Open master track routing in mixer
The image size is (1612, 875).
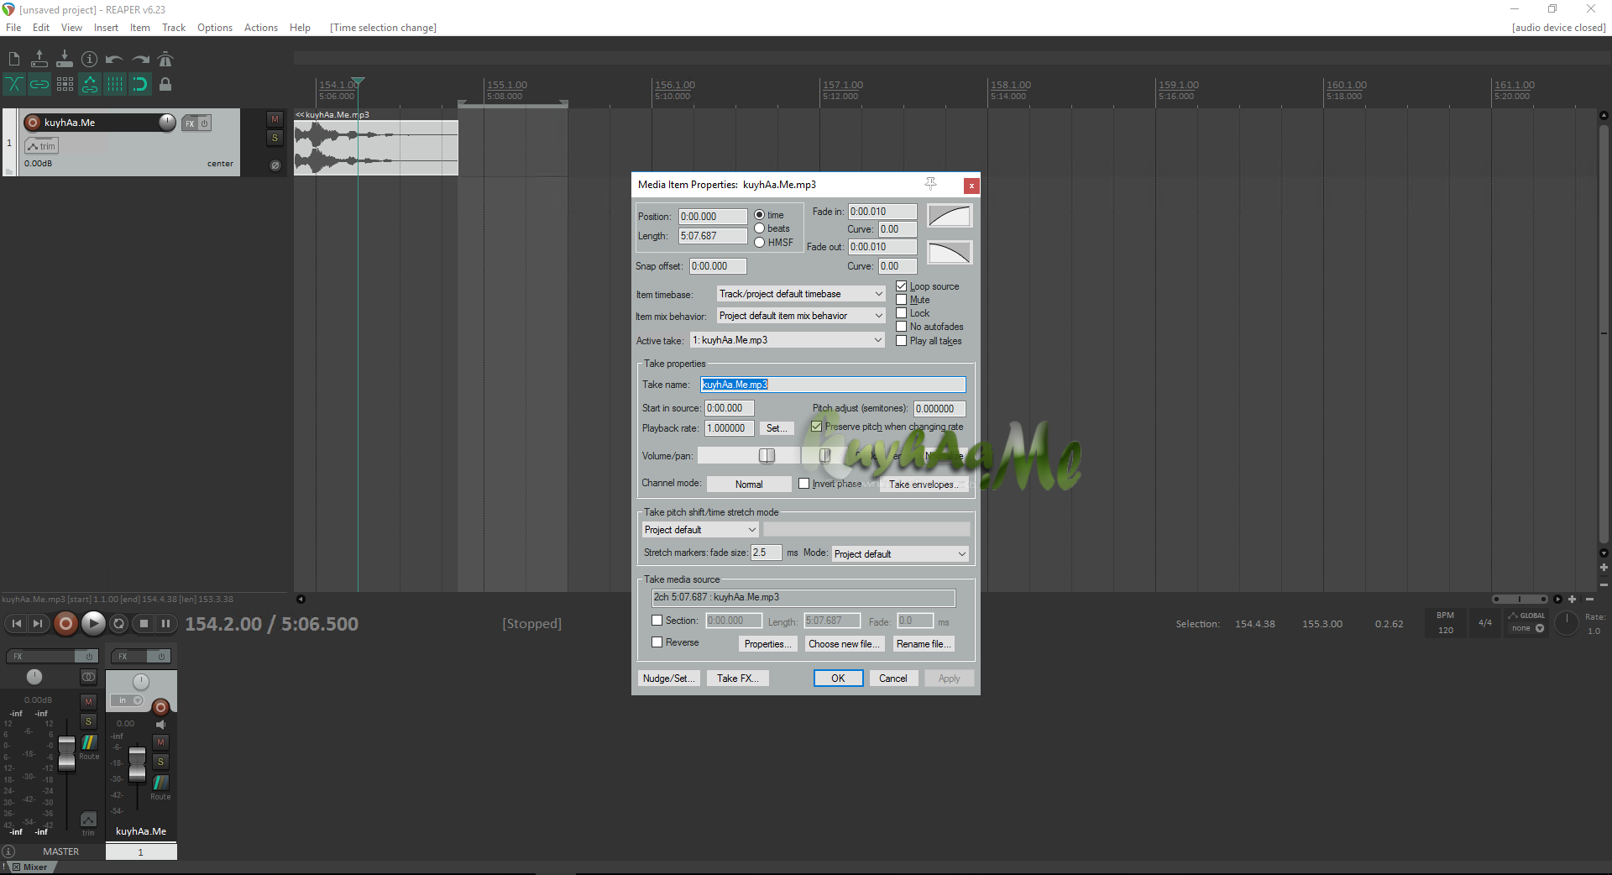coord(89,744)
